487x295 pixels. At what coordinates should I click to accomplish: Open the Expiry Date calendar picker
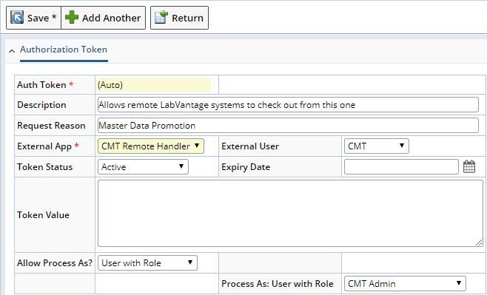coord(469,166)
